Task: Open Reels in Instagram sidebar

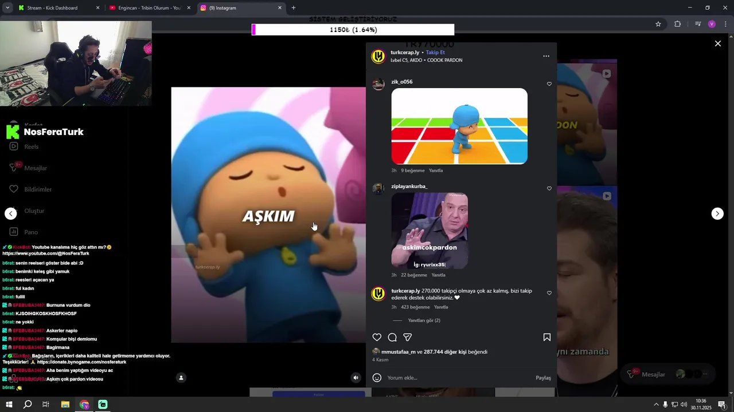Action: pos(24,146)
